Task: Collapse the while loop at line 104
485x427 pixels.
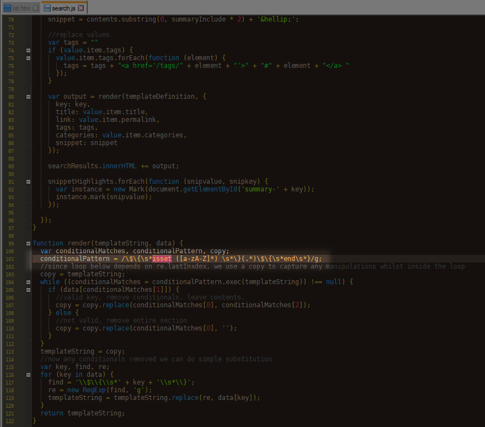Action: (28, 282)
